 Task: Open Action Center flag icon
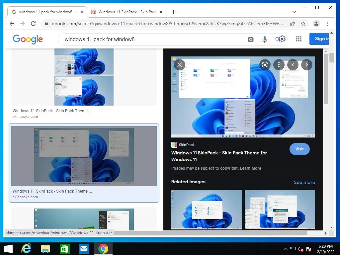point(309,249)
